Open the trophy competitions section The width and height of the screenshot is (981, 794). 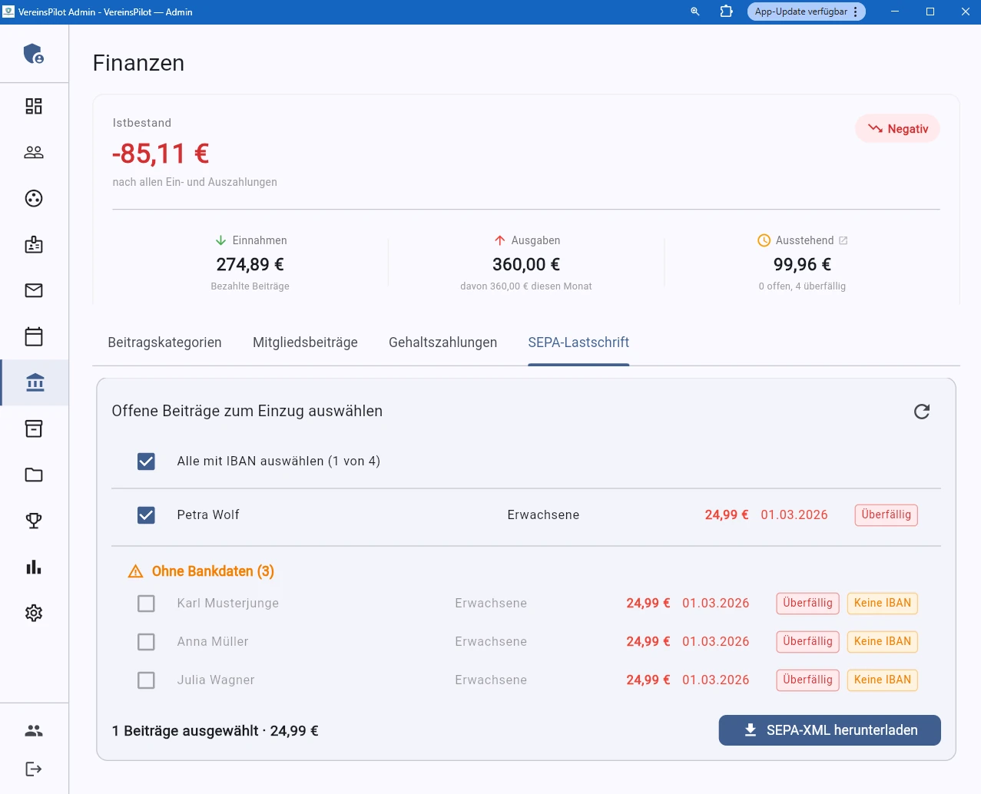[x=33, y=521]
